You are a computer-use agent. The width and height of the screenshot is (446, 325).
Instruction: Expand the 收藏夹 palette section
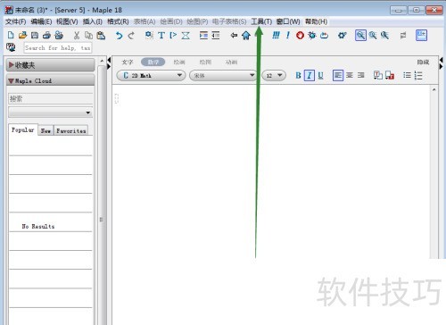coord(51,65)
